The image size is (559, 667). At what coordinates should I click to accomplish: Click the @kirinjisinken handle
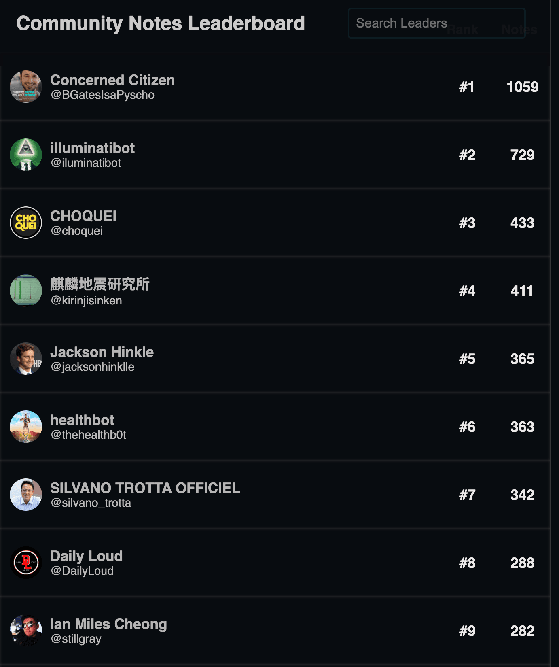(x=86, y=300)
